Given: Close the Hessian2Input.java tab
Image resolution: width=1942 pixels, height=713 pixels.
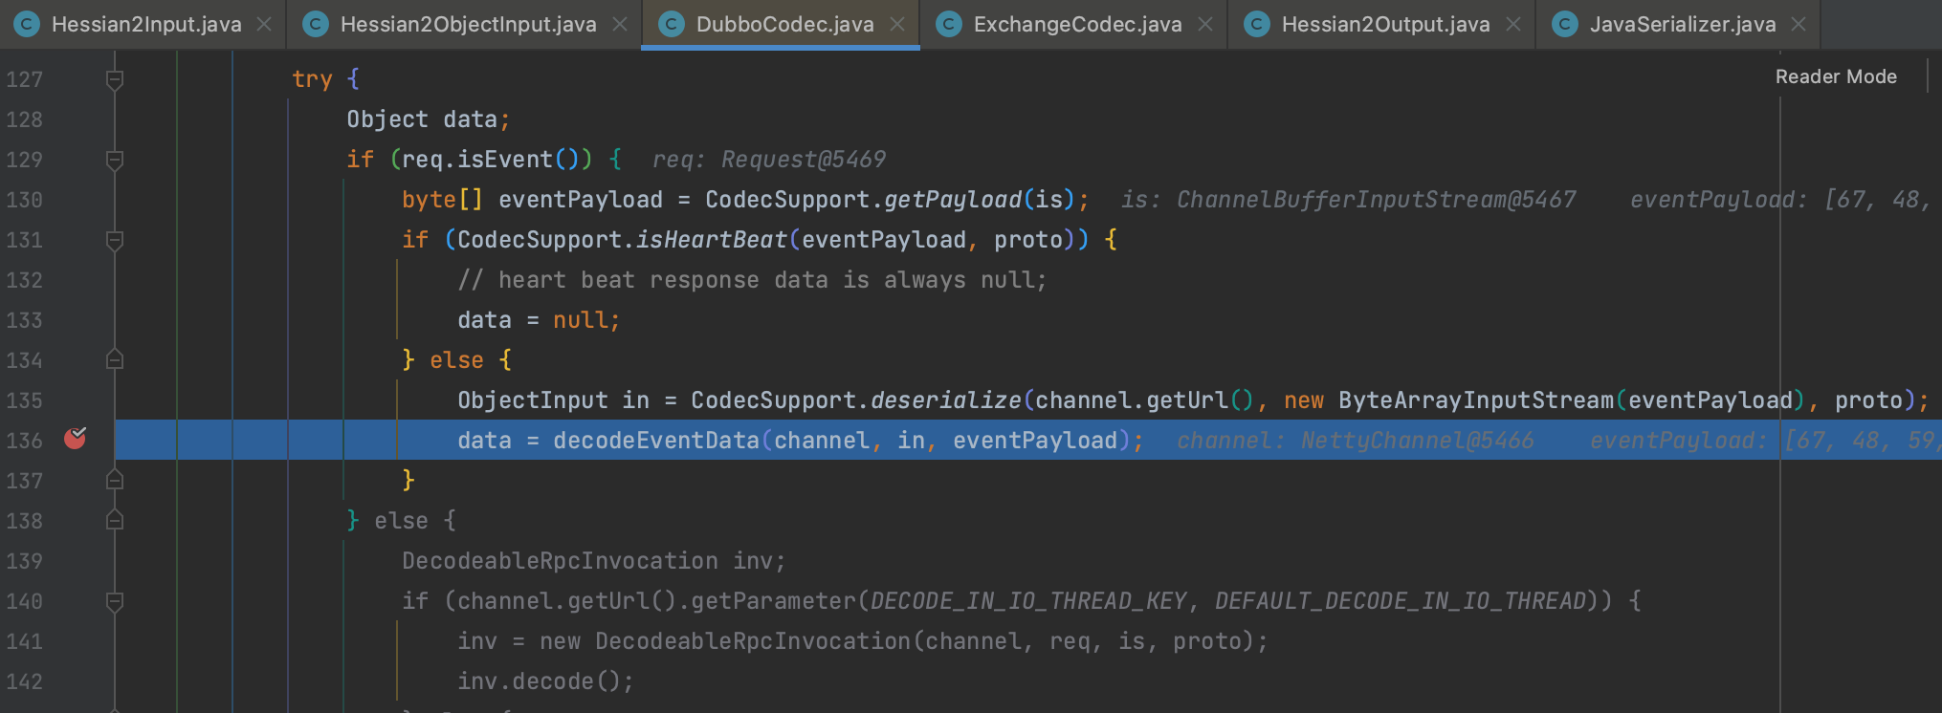Looking at the screenshot, I should 264,24.
